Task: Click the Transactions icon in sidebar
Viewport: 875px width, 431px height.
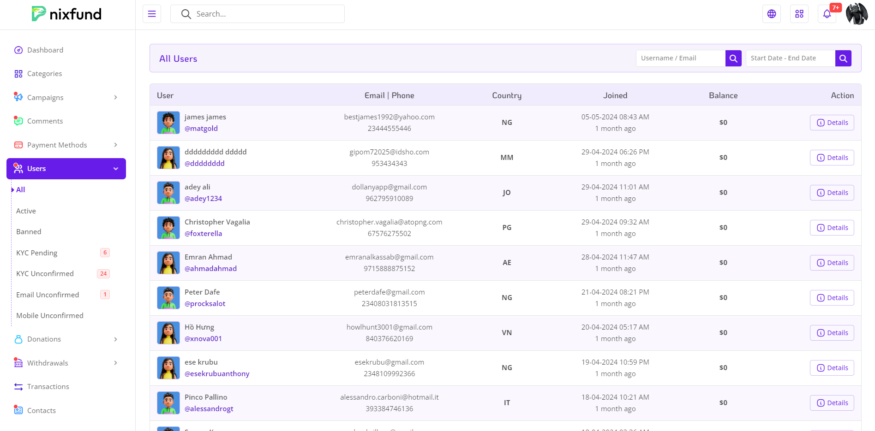Action: (18, 387)
